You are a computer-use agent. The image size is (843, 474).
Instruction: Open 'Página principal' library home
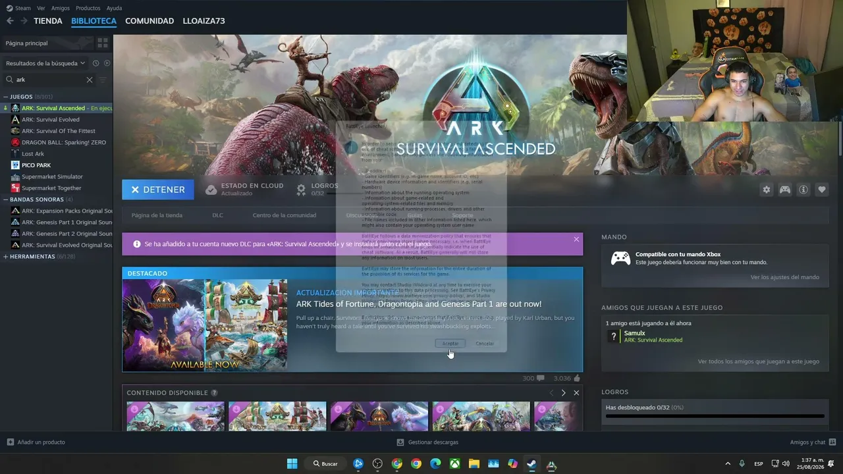coord(47,43)
